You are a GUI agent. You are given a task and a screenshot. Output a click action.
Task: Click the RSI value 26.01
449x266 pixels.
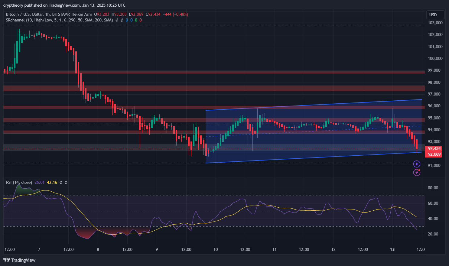pos(40,182)
